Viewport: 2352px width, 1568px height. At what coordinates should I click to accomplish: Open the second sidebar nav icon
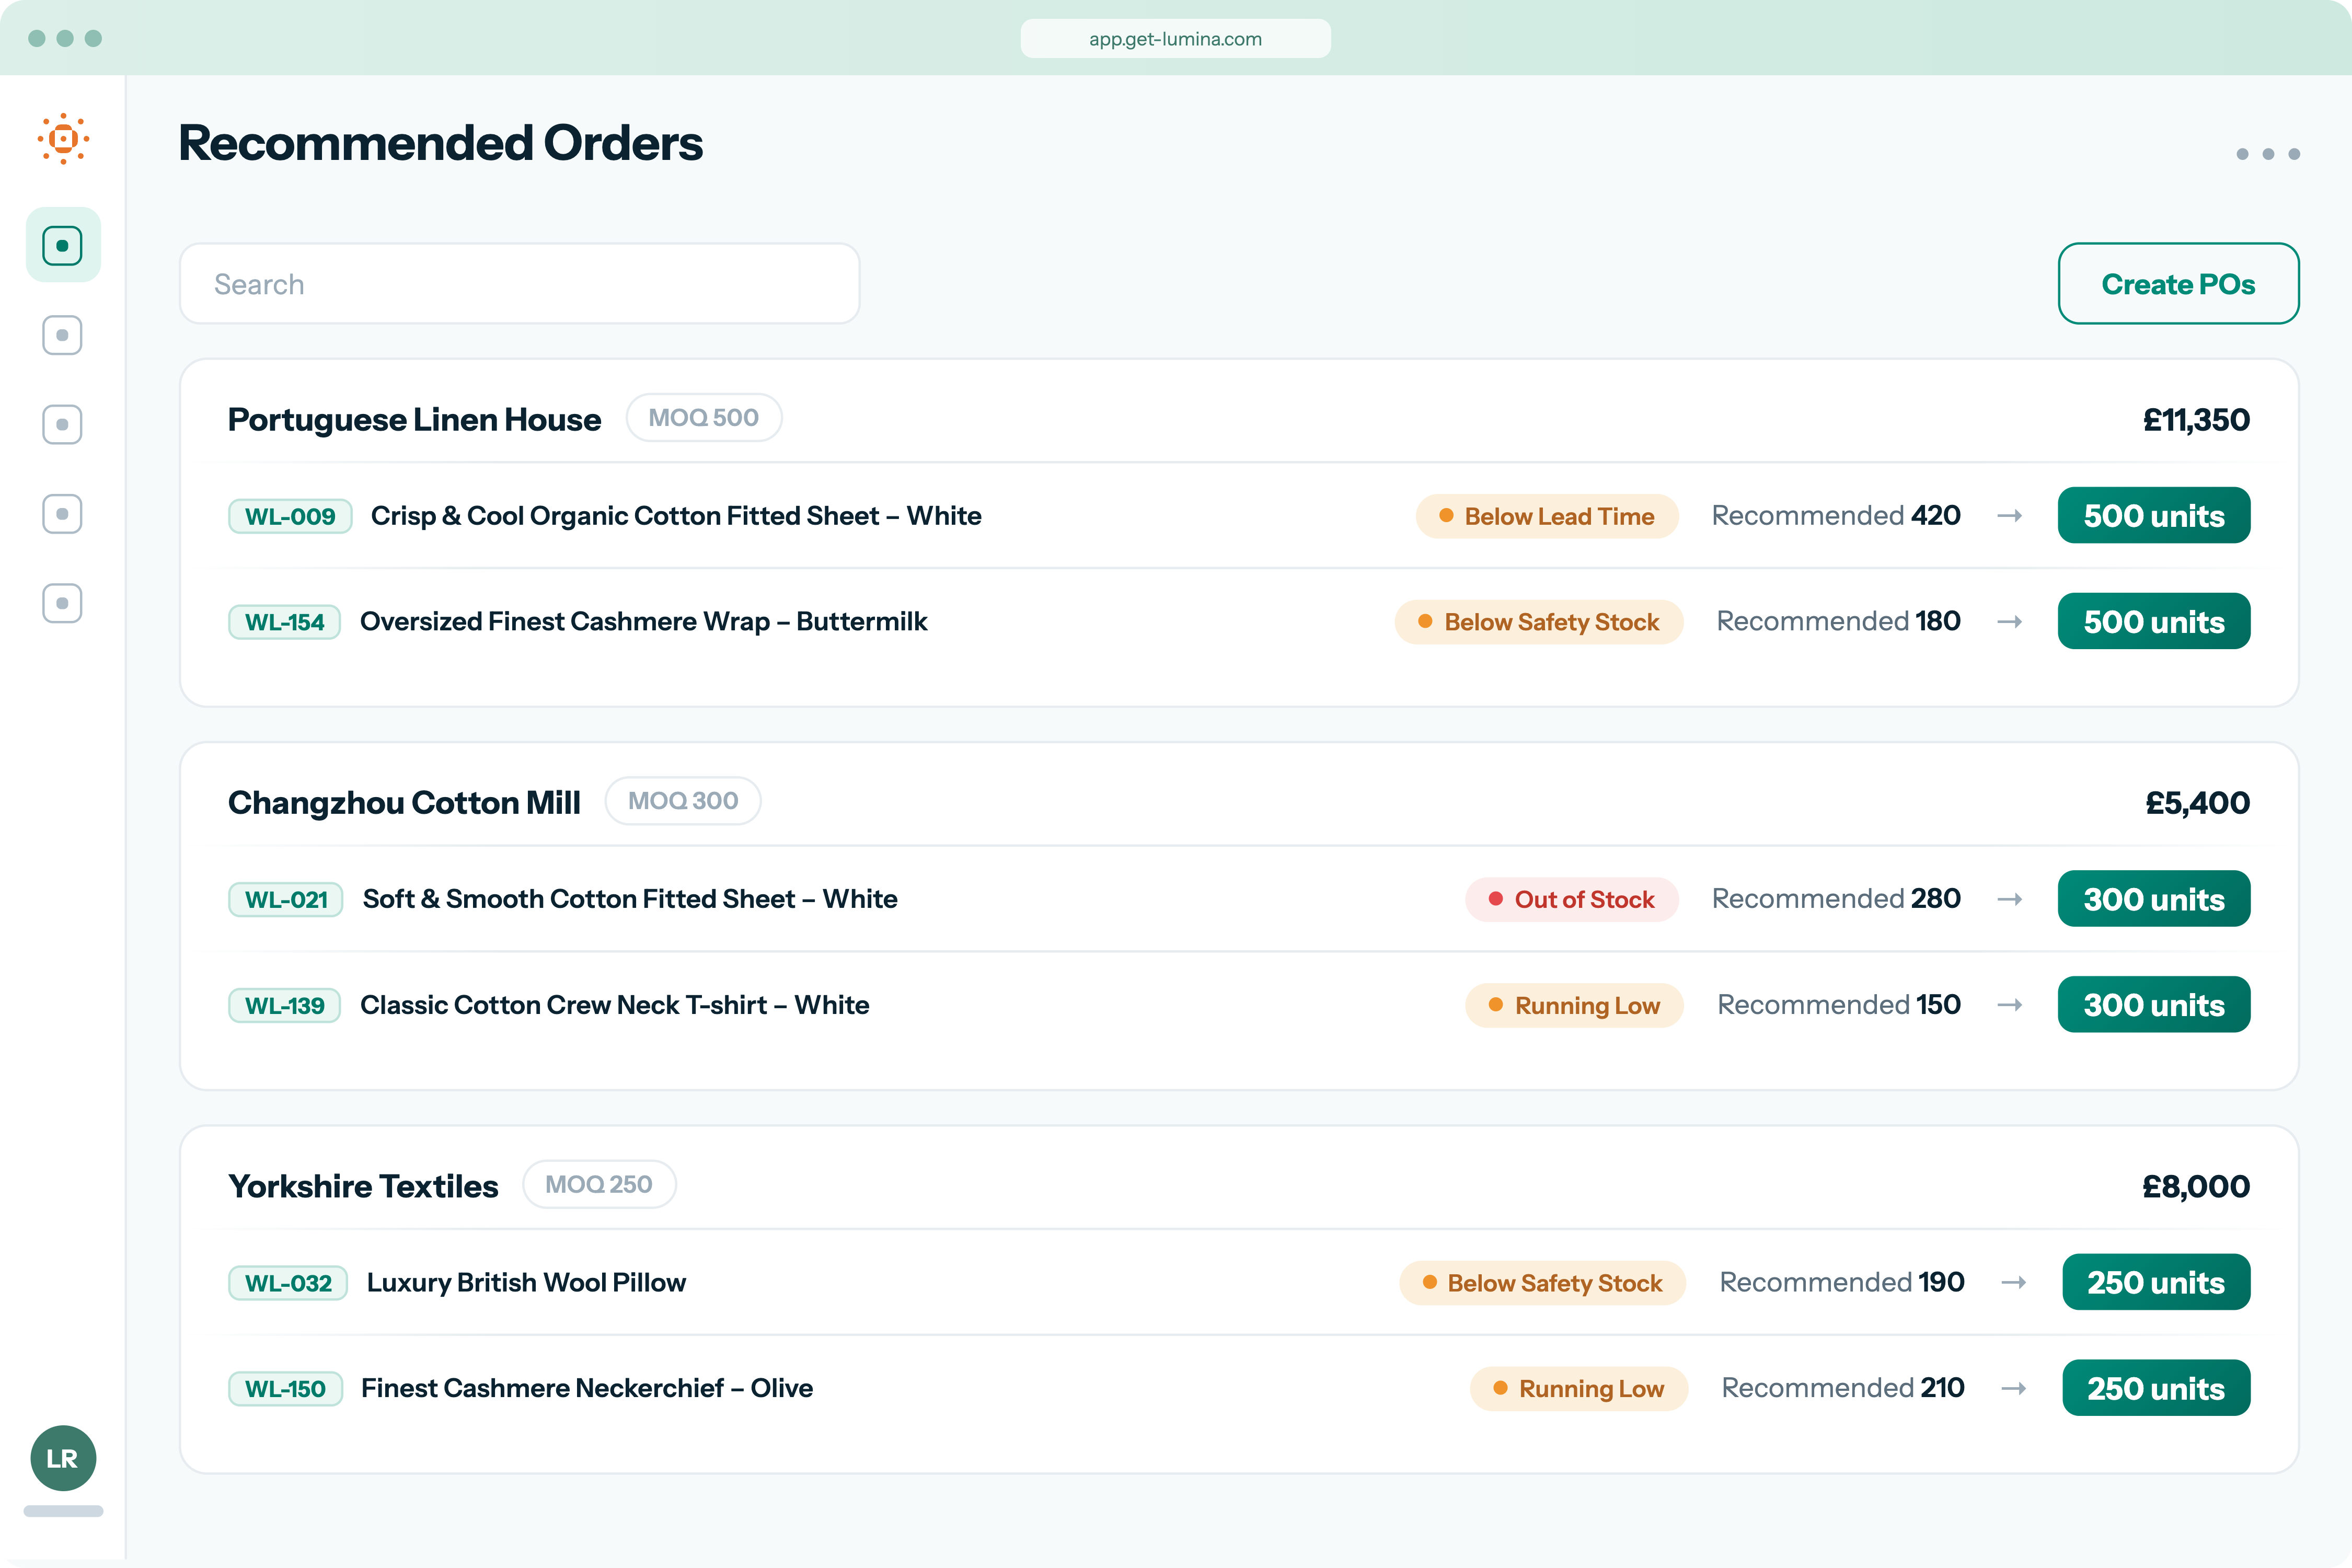point(63,335)
